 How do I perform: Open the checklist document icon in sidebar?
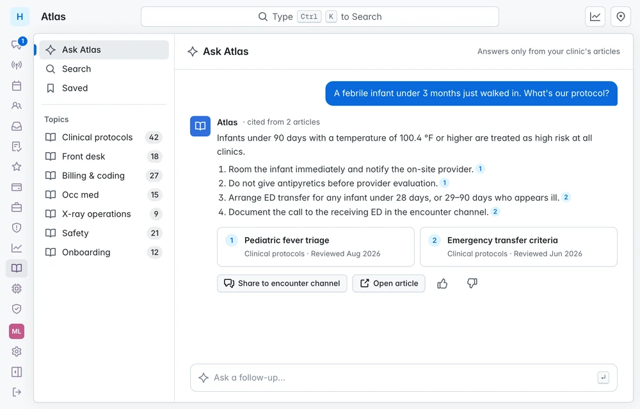(17, 146)
